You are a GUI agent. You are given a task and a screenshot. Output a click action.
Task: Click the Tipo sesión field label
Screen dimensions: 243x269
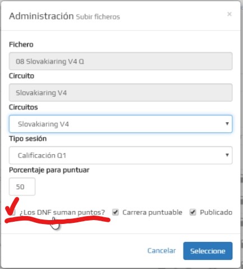pyautogui.click(x=28, y=138)
